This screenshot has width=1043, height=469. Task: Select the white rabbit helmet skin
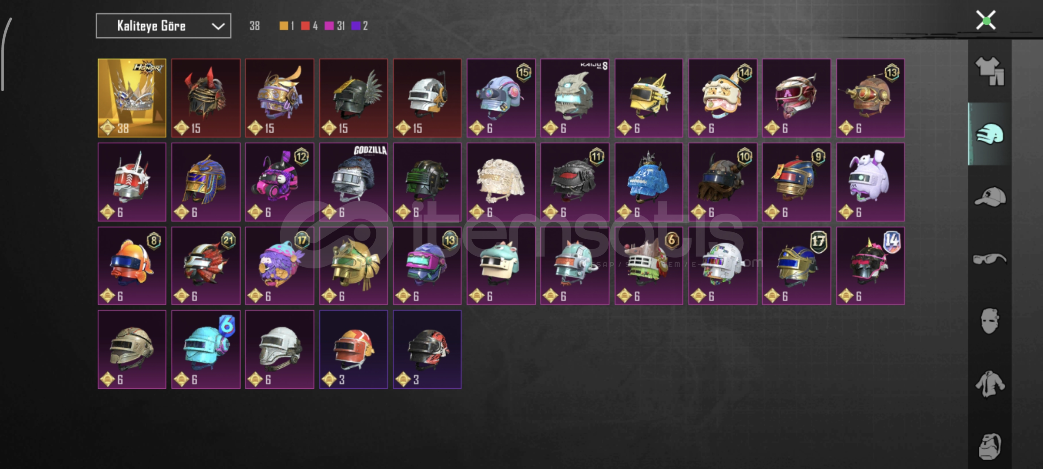point(871,182)
